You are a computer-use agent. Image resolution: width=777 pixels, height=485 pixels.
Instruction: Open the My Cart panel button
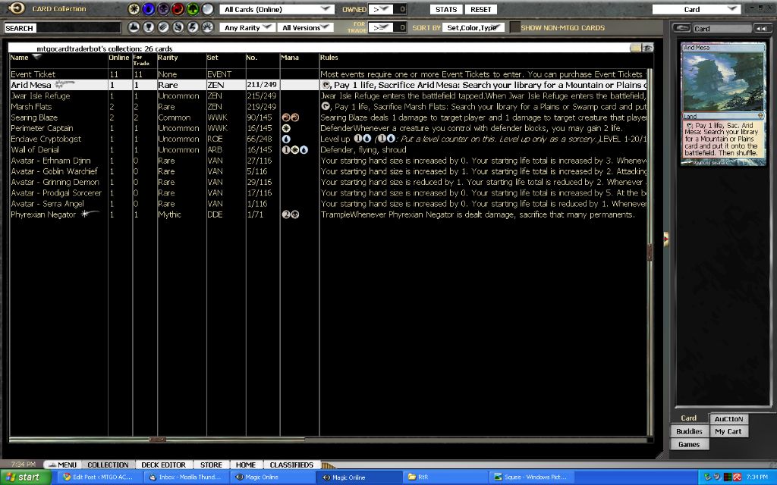pos(728,431)
